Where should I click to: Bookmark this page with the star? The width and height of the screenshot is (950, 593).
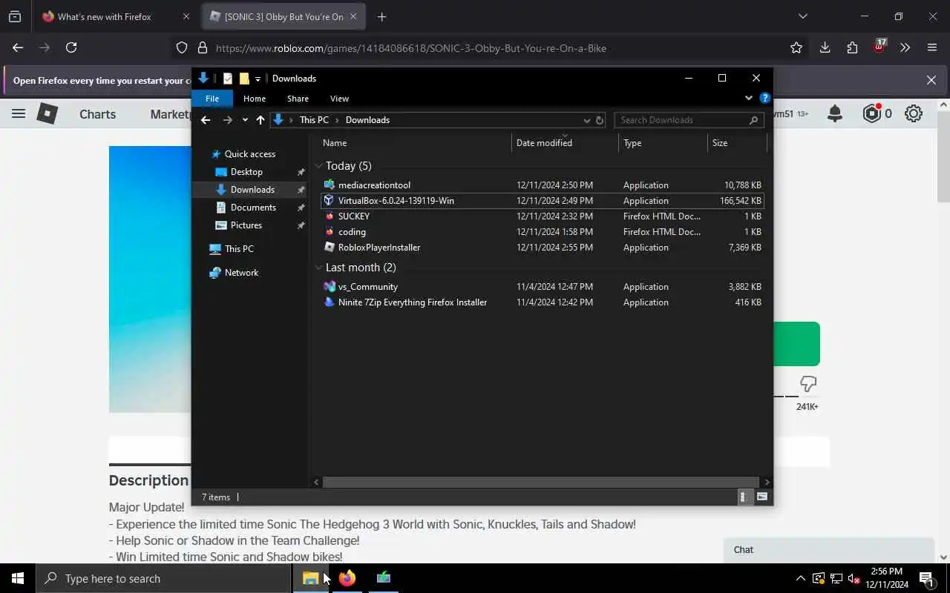pyautogui.click(x=796, y=47)
